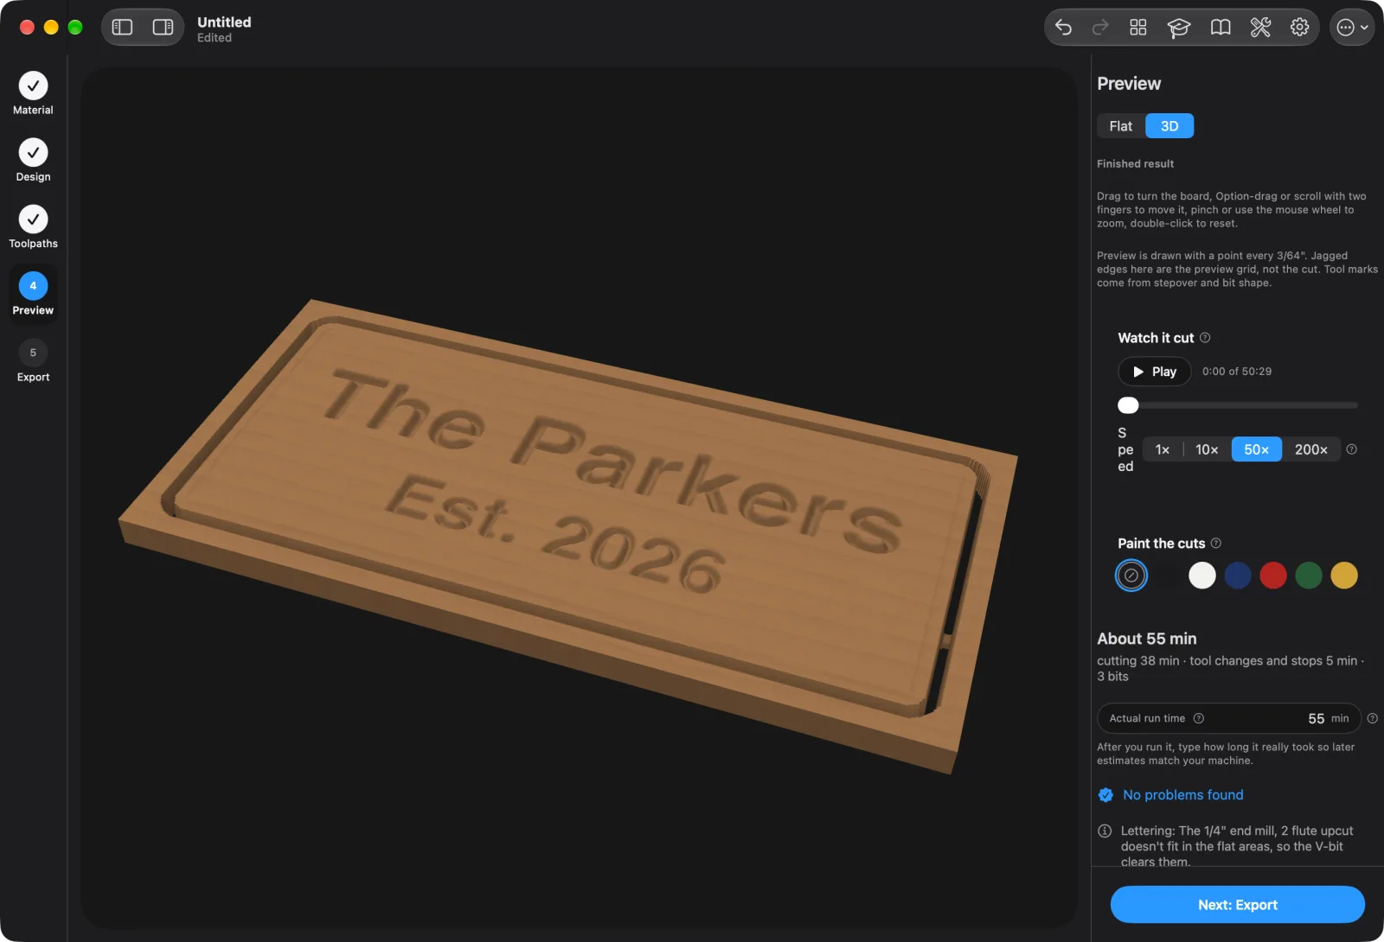Paint the cuts navy blue

tap(1238, 576)
